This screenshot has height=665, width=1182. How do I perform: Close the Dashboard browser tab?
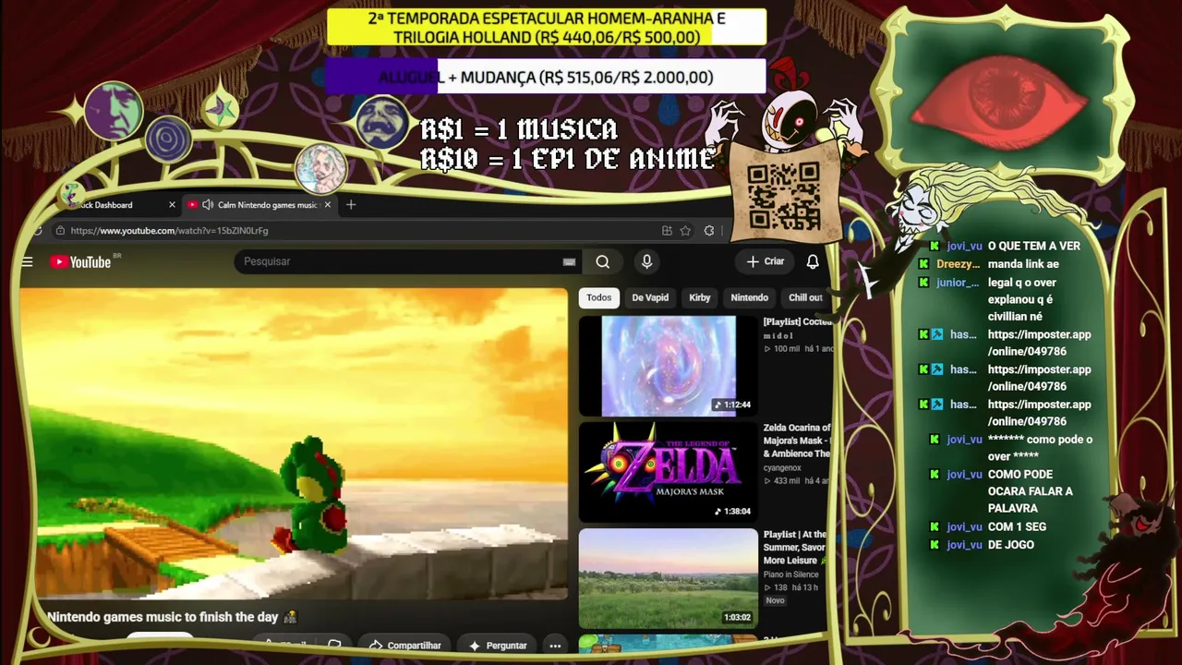click(x=172, y=205)
